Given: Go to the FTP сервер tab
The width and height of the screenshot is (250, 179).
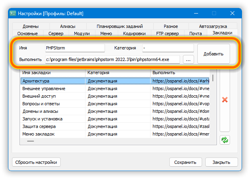Looking at the screenshot, I should 167,33.
